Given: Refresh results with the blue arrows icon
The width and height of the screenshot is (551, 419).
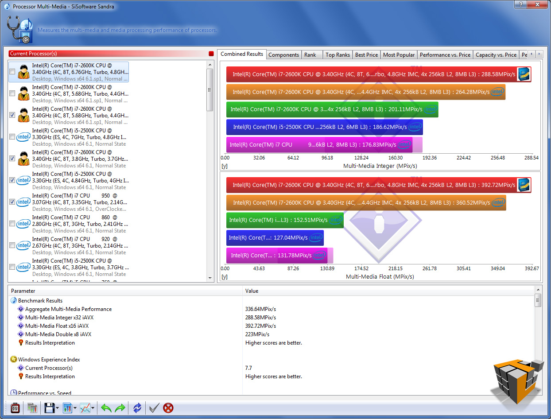Looking at the screenshot, I should (137, 407).
